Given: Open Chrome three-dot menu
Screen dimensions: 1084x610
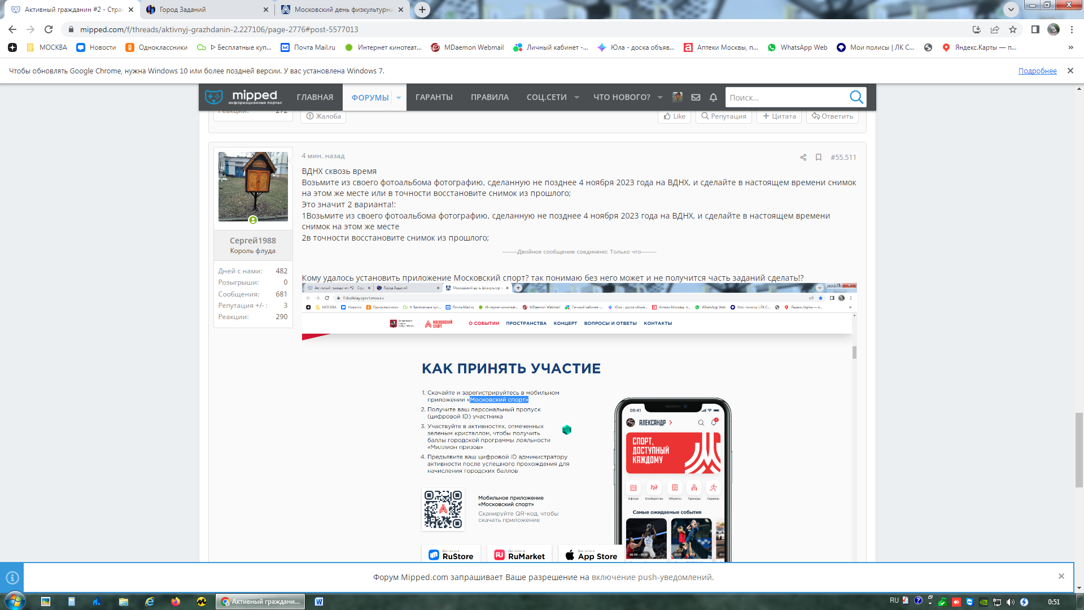Looking at the screenshot, I should (1072, 29).
